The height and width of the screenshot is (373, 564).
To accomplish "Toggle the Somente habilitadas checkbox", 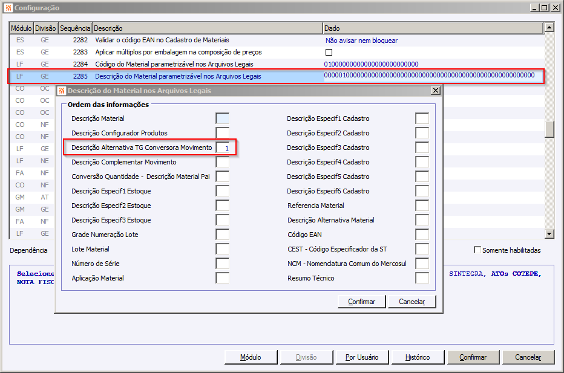I will point(477,250).
